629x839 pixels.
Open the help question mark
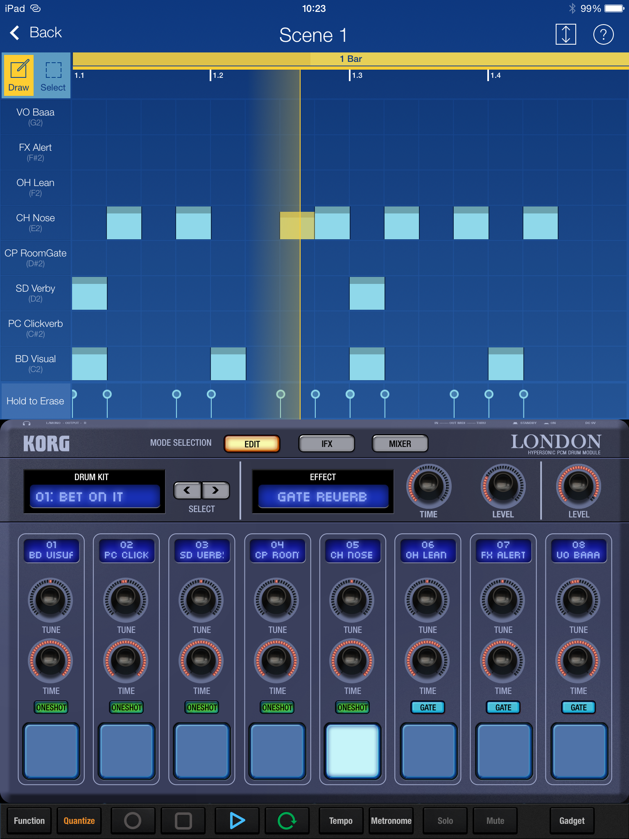pos(603,34)
